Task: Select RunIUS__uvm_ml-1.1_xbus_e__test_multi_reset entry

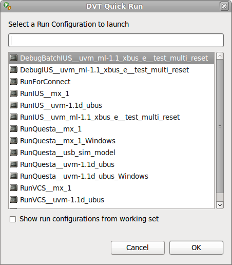Action: point(111,117)
